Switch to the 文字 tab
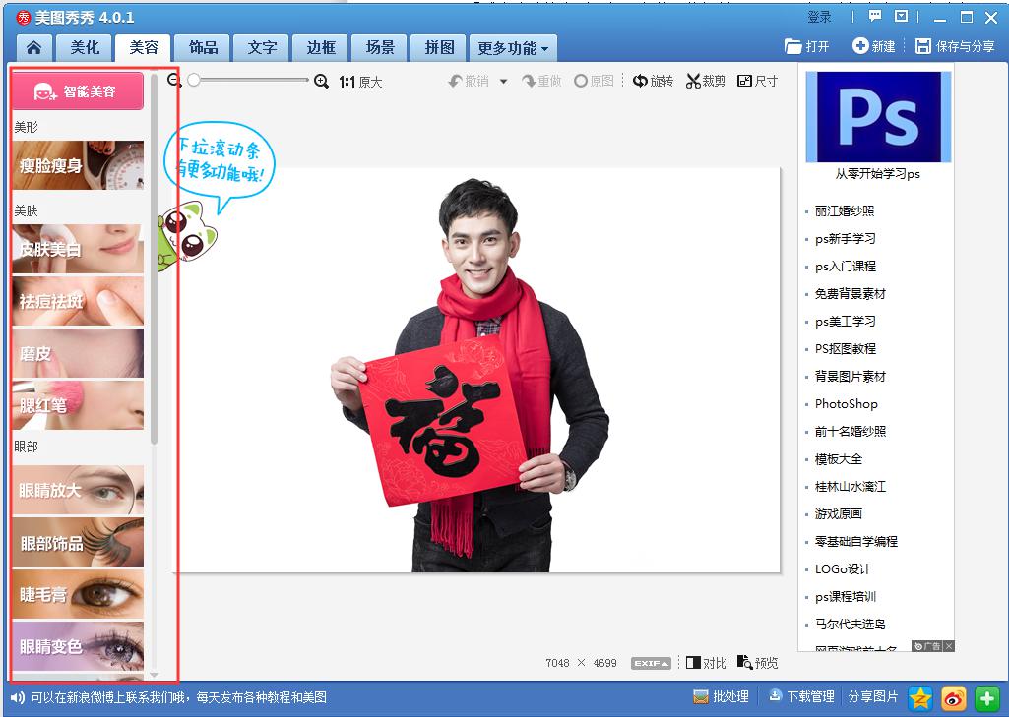This screenshot has height=717, width=1009. [x=262, y=47]
